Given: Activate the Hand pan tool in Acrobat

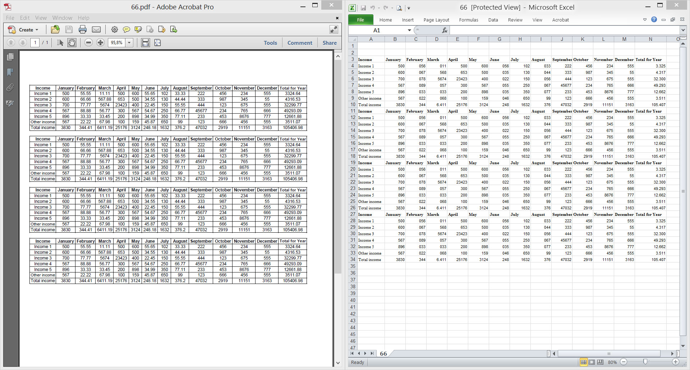Looking at the screenshot, I should 72,43.
